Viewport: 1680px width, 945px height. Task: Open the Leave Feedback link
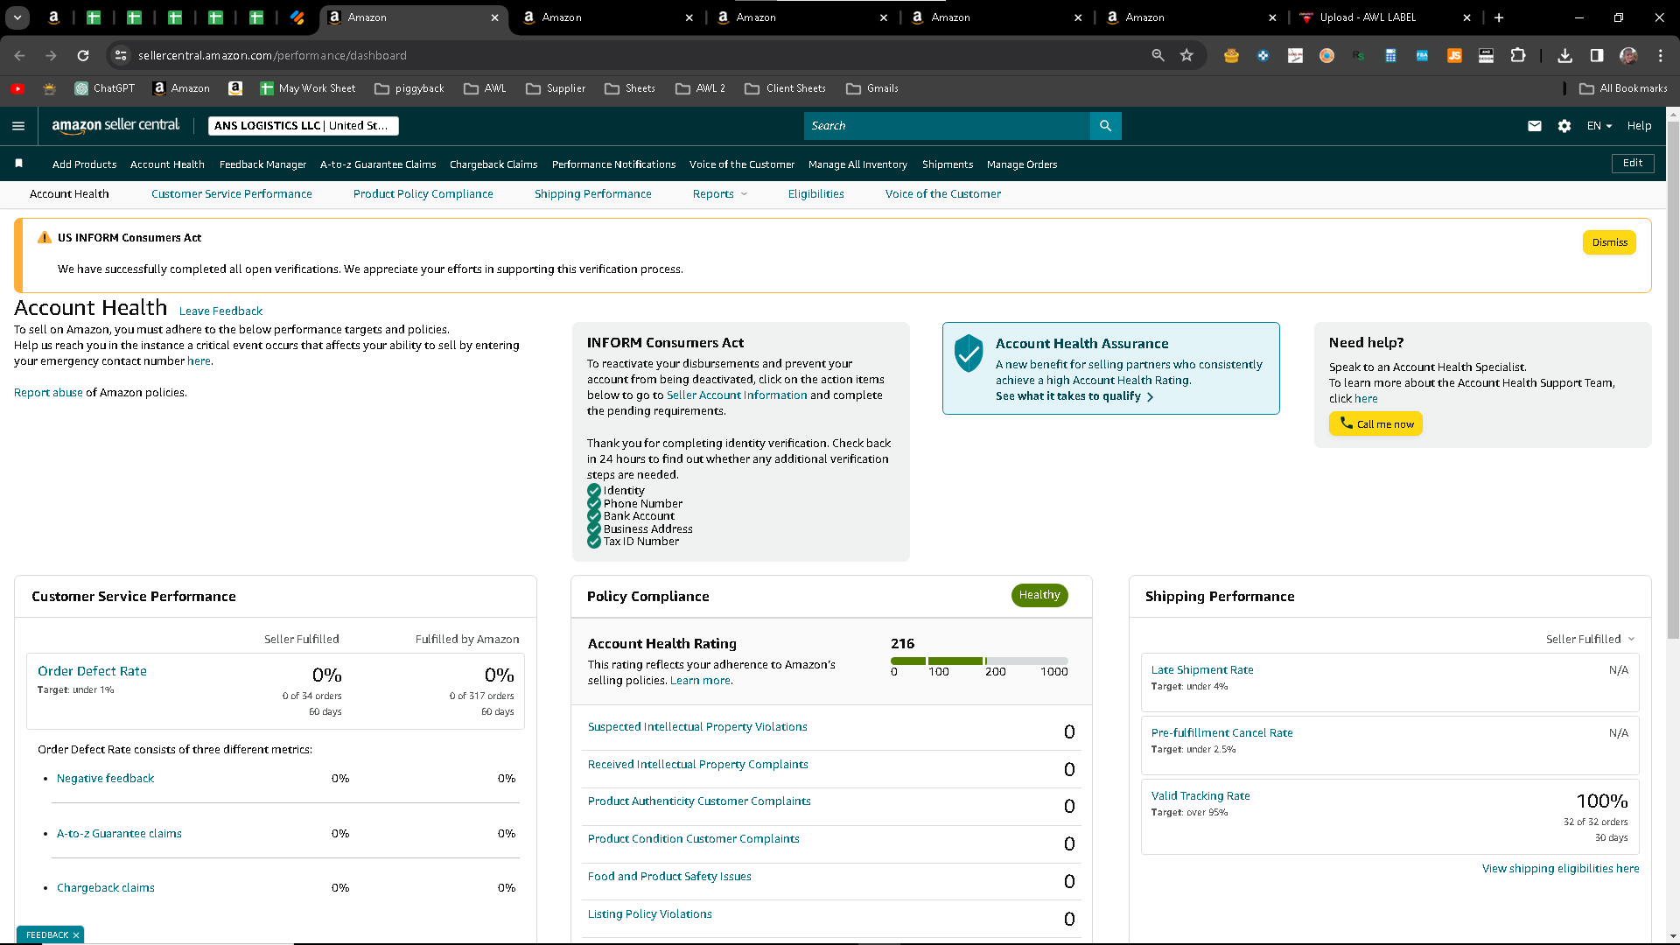coord(220,311)
